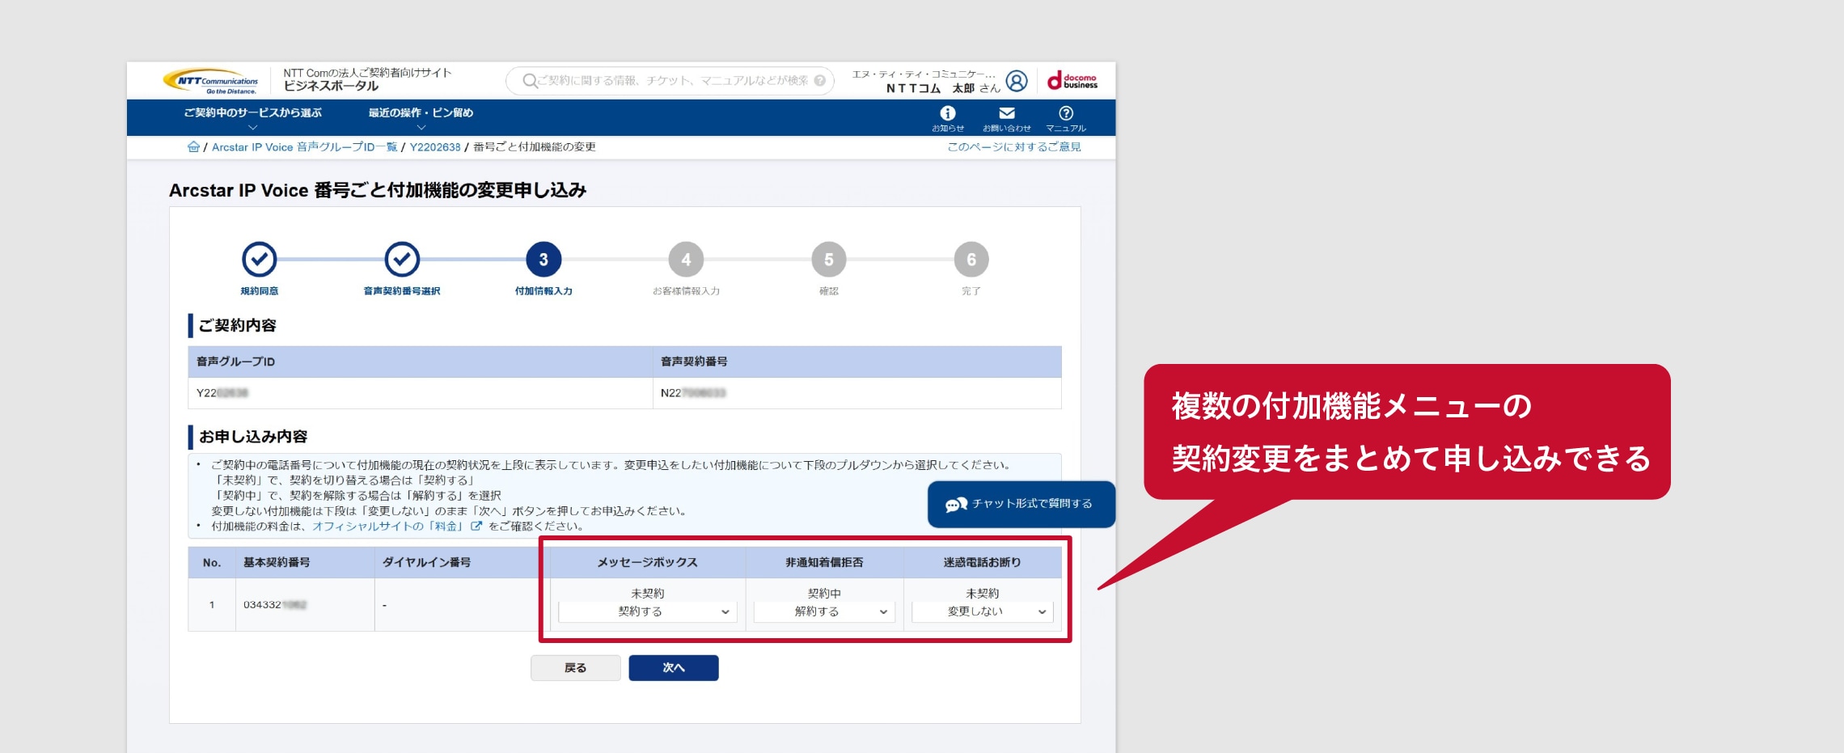The height and width of the screenshot is (753, 1844).
Task: Click the search magnifier icon
Action: [x=530, y=81]
